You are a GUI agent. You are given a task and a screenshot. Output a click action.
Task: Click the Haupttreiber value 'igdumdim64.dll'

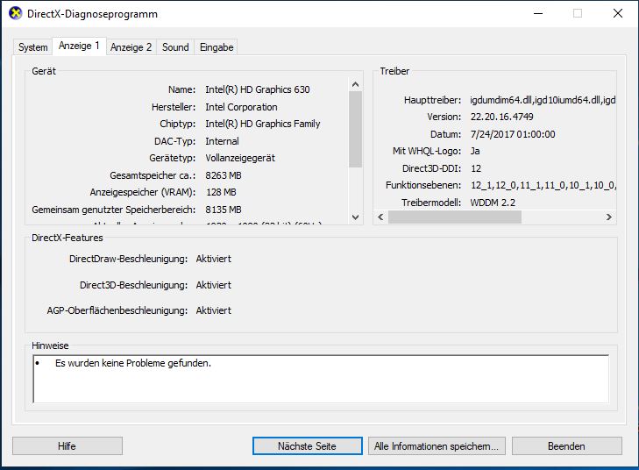[x=501, y=100]
